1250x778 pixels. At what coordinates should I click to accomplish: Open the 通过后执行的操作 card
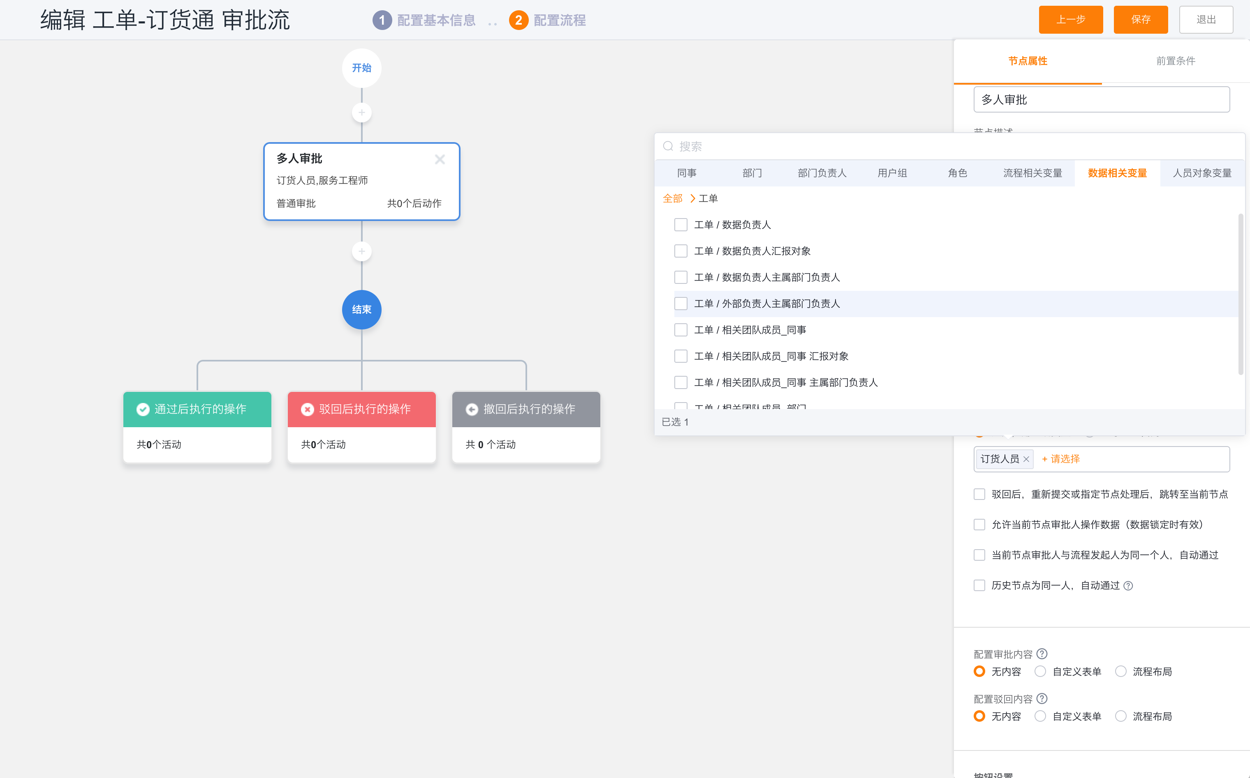(197, 428)
